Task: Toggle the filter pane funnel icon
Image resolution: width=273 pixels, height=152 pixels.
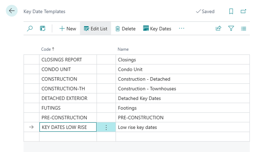Action: (231, 28)
